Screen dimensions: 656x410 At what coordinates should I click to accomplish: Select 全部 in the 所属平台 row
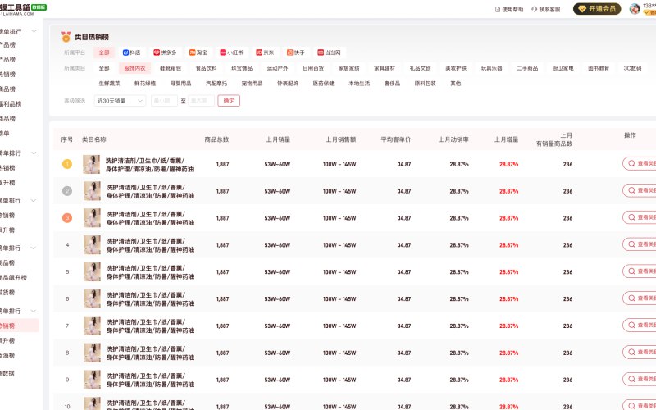104,52
